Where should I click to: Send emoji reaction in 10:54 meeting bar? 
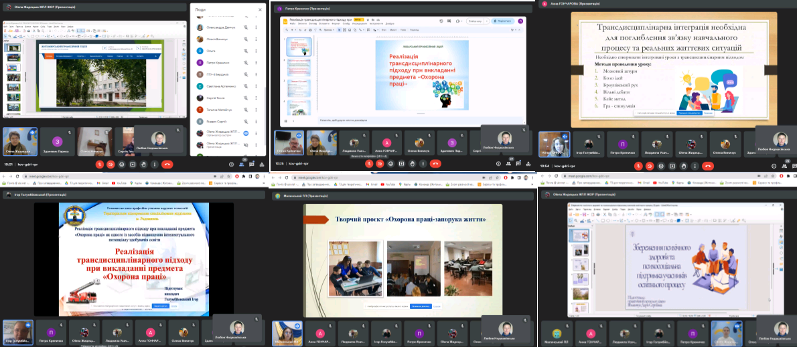(661, 164)
